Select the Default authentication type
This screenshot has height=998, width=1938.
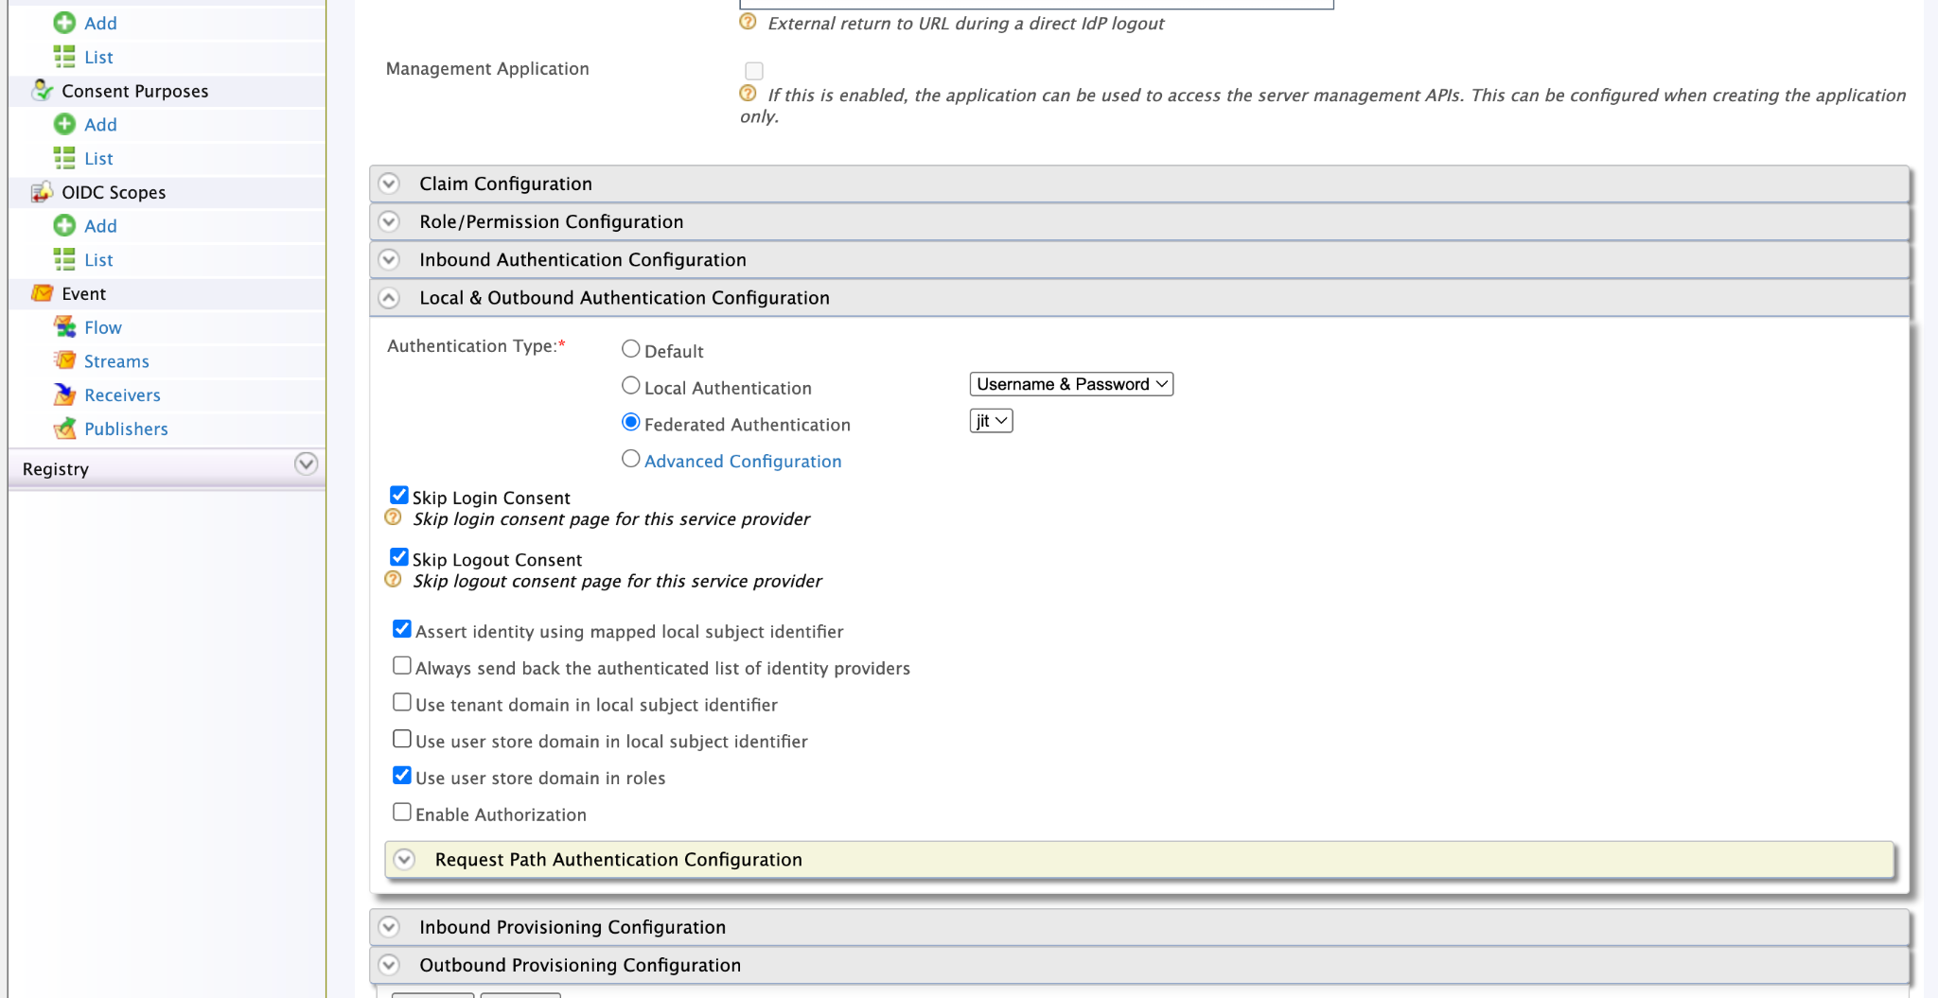pos(630,349)
